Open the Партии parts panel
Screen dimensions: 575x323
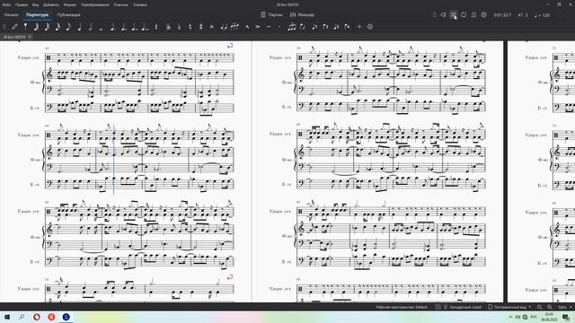271,14
